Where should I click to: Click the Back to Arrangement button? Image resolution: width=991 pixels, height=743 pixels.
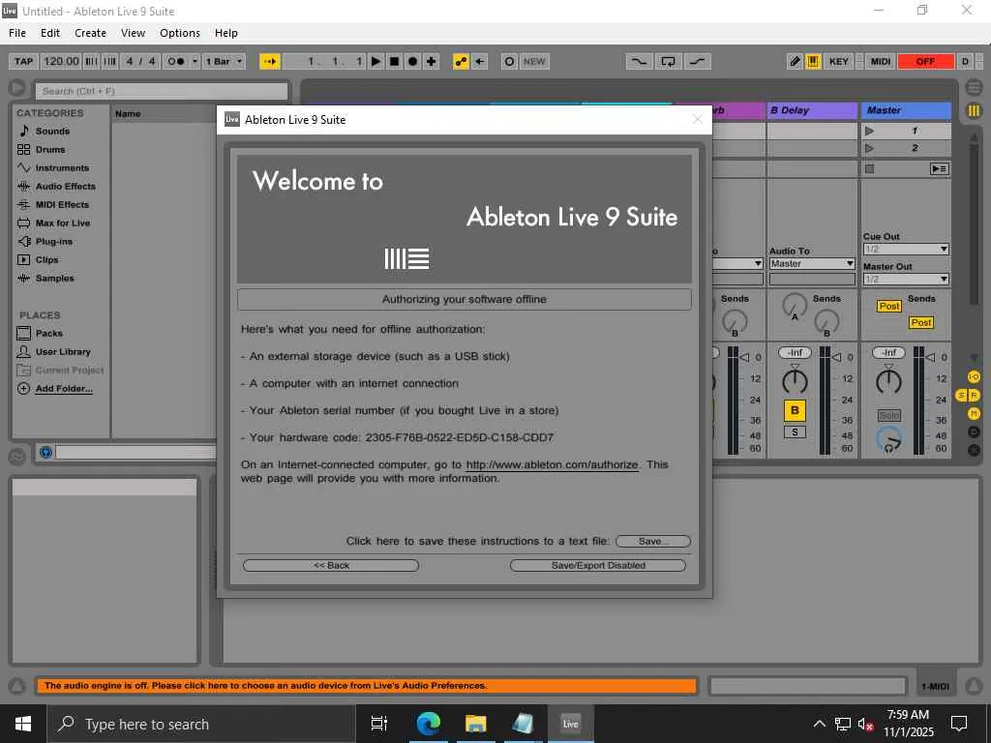pyautogui.click(x=939, y=168)
